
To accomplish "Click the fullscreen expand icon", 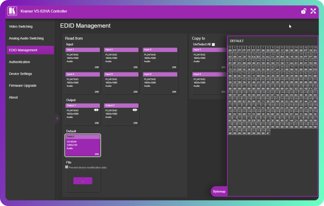I will [313, 11].
